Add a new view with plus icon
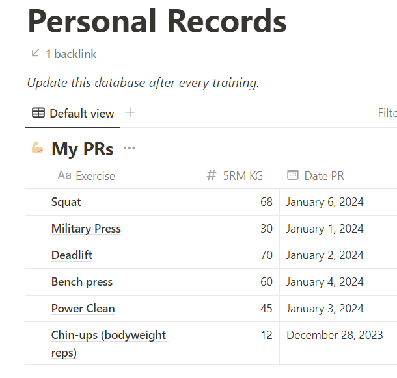 pyautogui.click(x=130, y=112)
